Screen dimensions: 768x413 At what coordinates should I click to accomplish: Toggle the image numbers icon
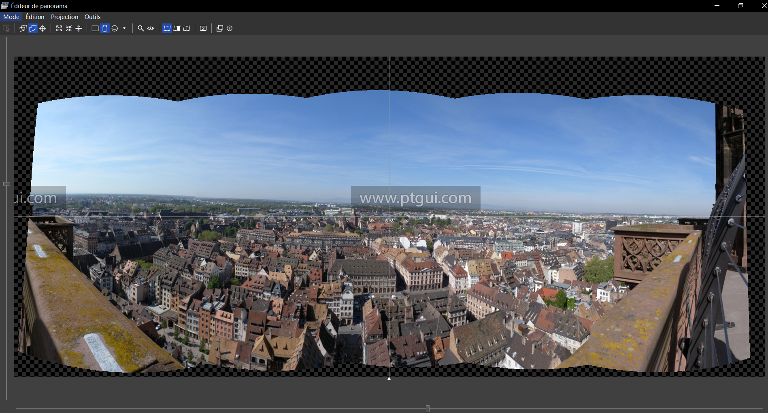point(203,28)
